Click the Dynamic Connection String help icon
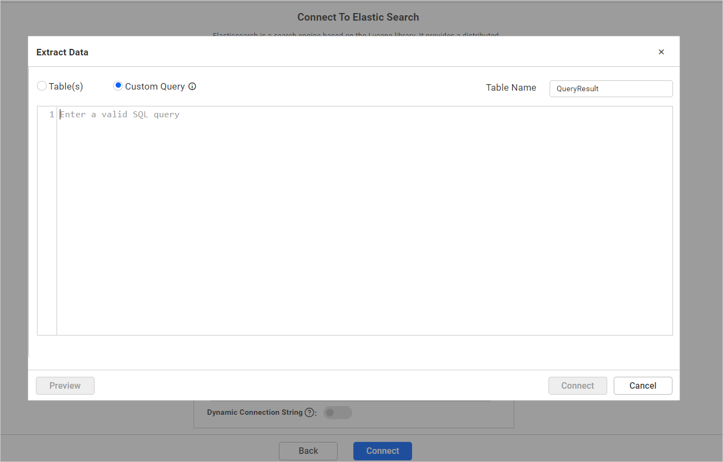The image size is (723, 462). 309,413
